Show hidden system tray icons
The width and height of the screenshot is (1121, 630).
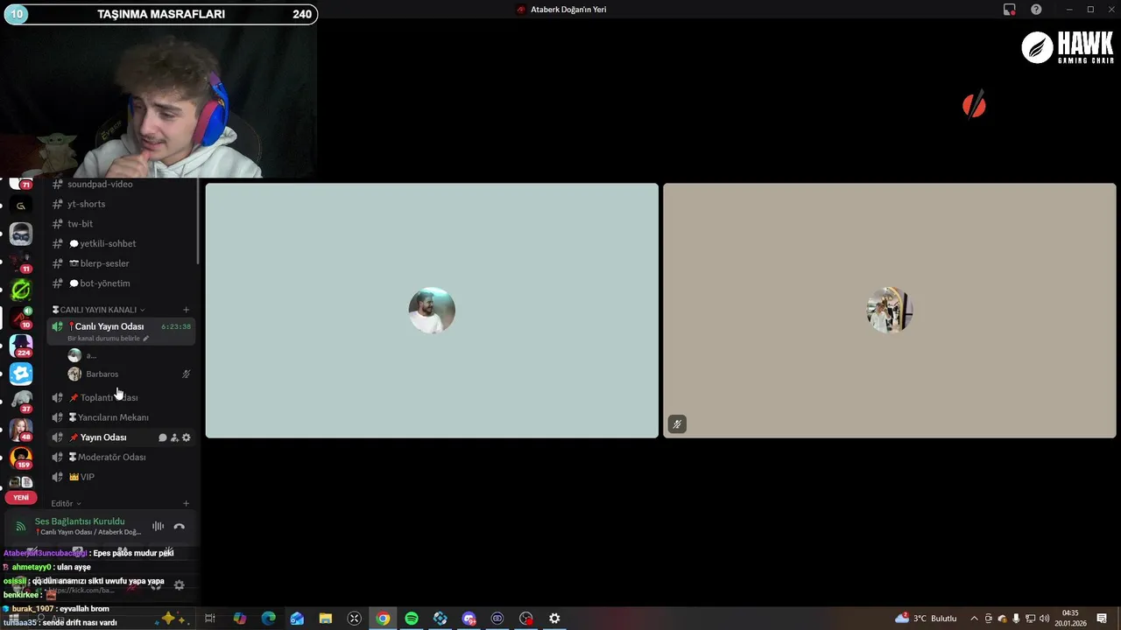point(974,619)
